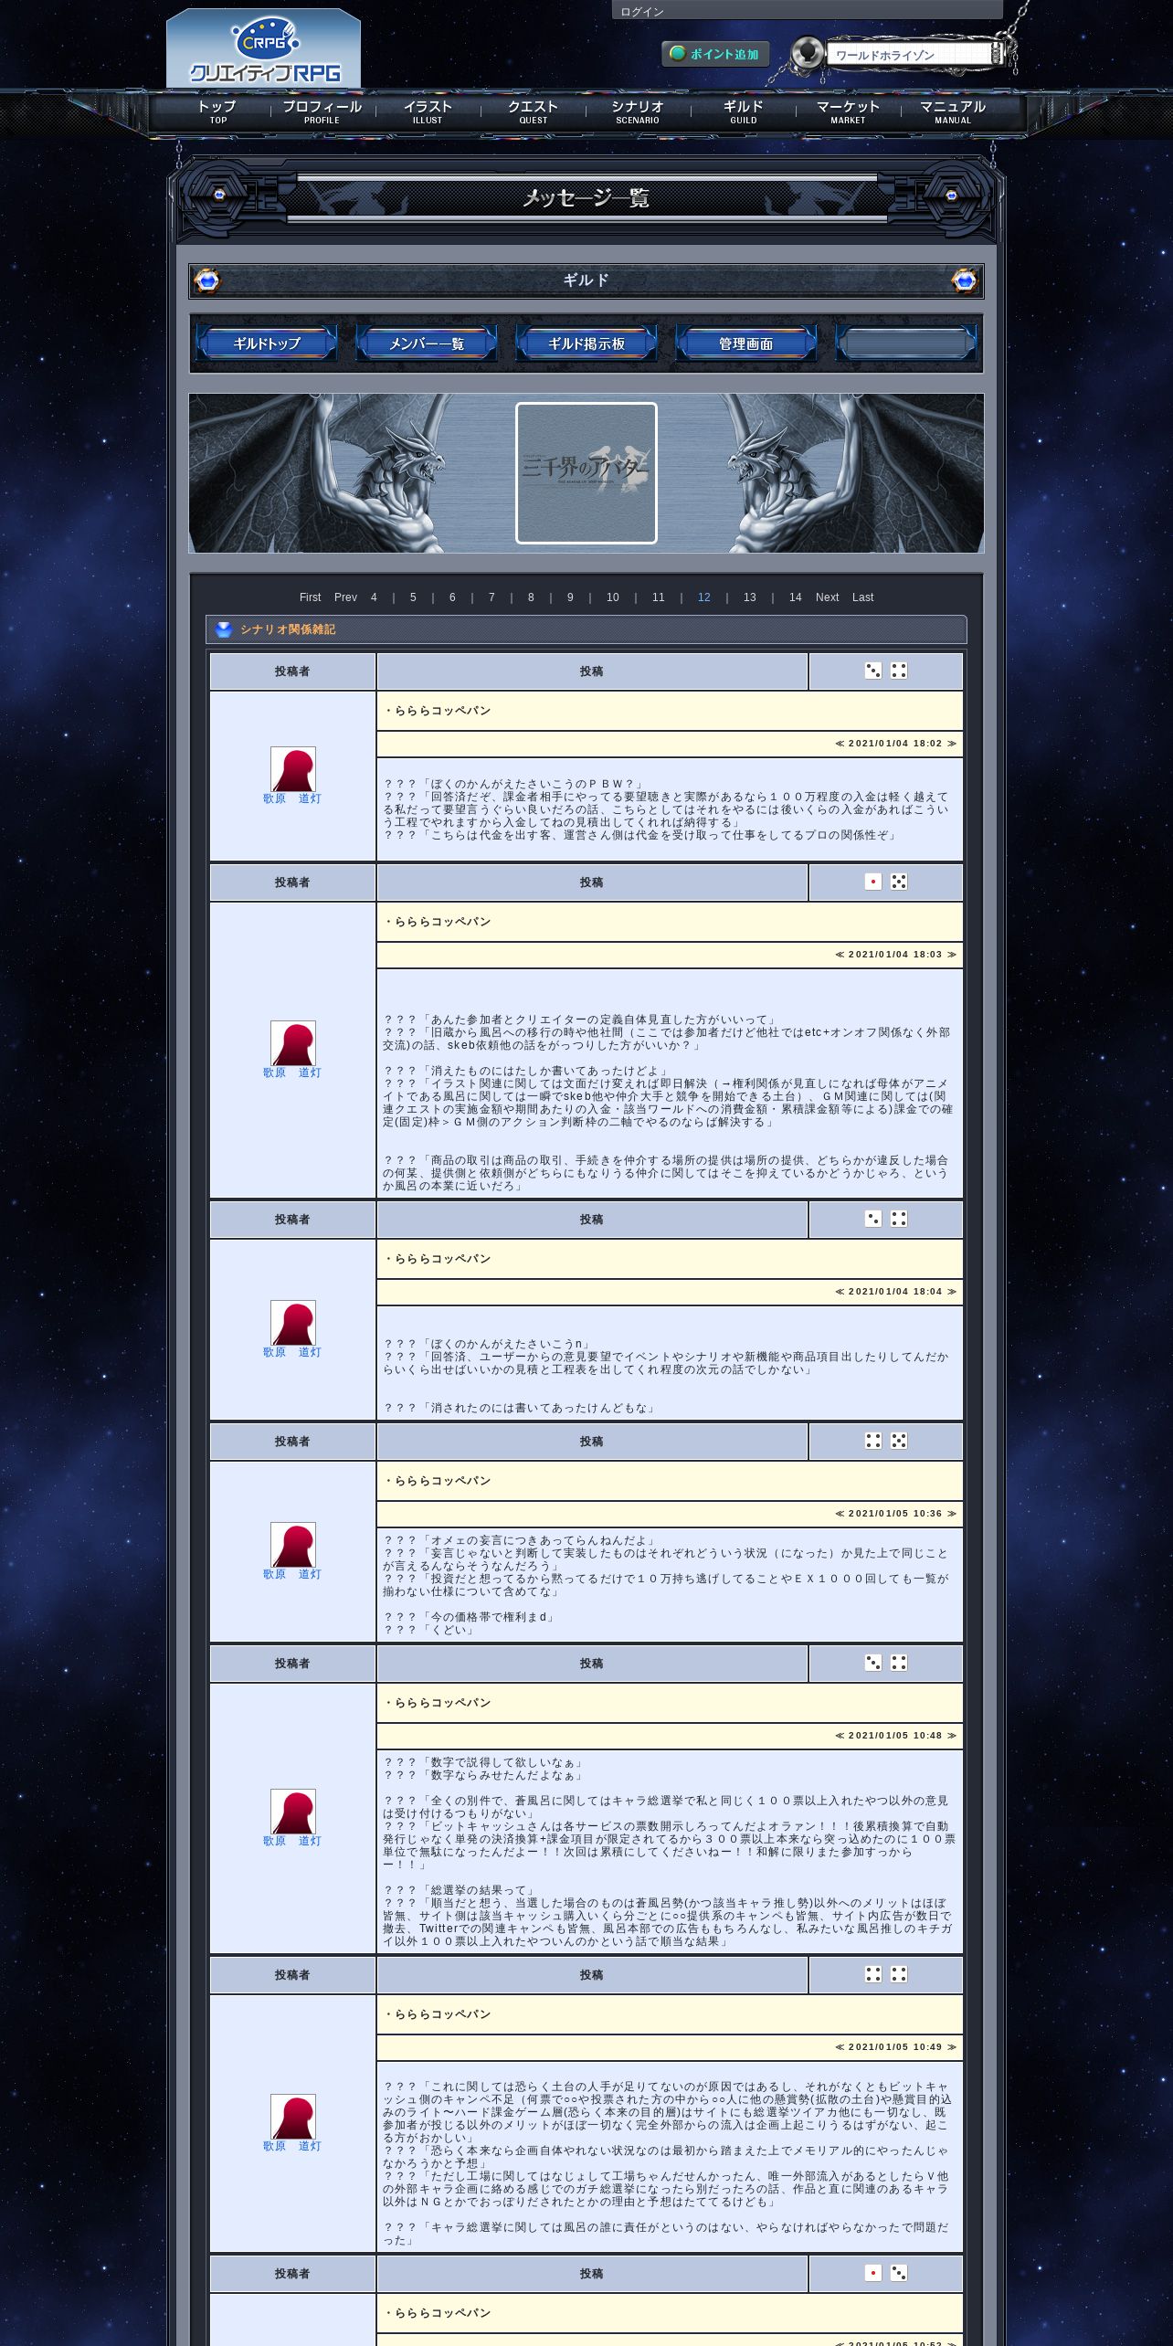1173x2346 pixels.
Task: Click the シナリオ関係雑記 thread title
Action: tap(288, 629)
